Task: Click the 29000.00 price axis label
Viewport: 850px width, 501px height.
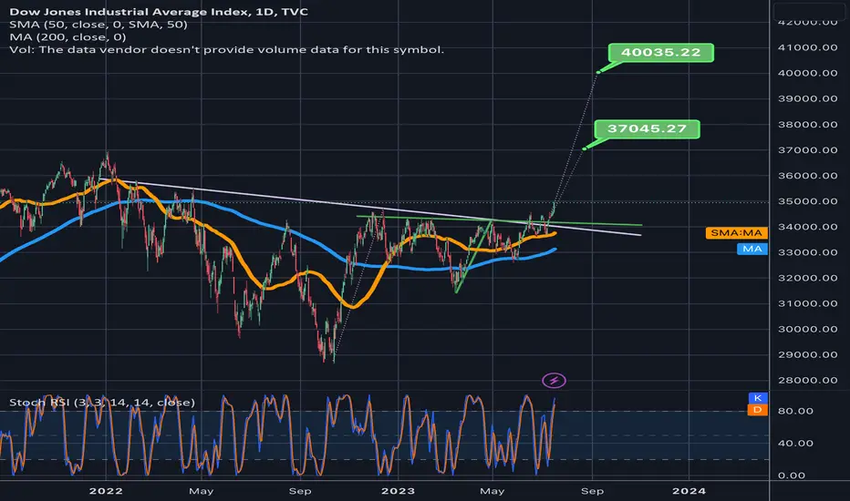Action: (808, 354)
